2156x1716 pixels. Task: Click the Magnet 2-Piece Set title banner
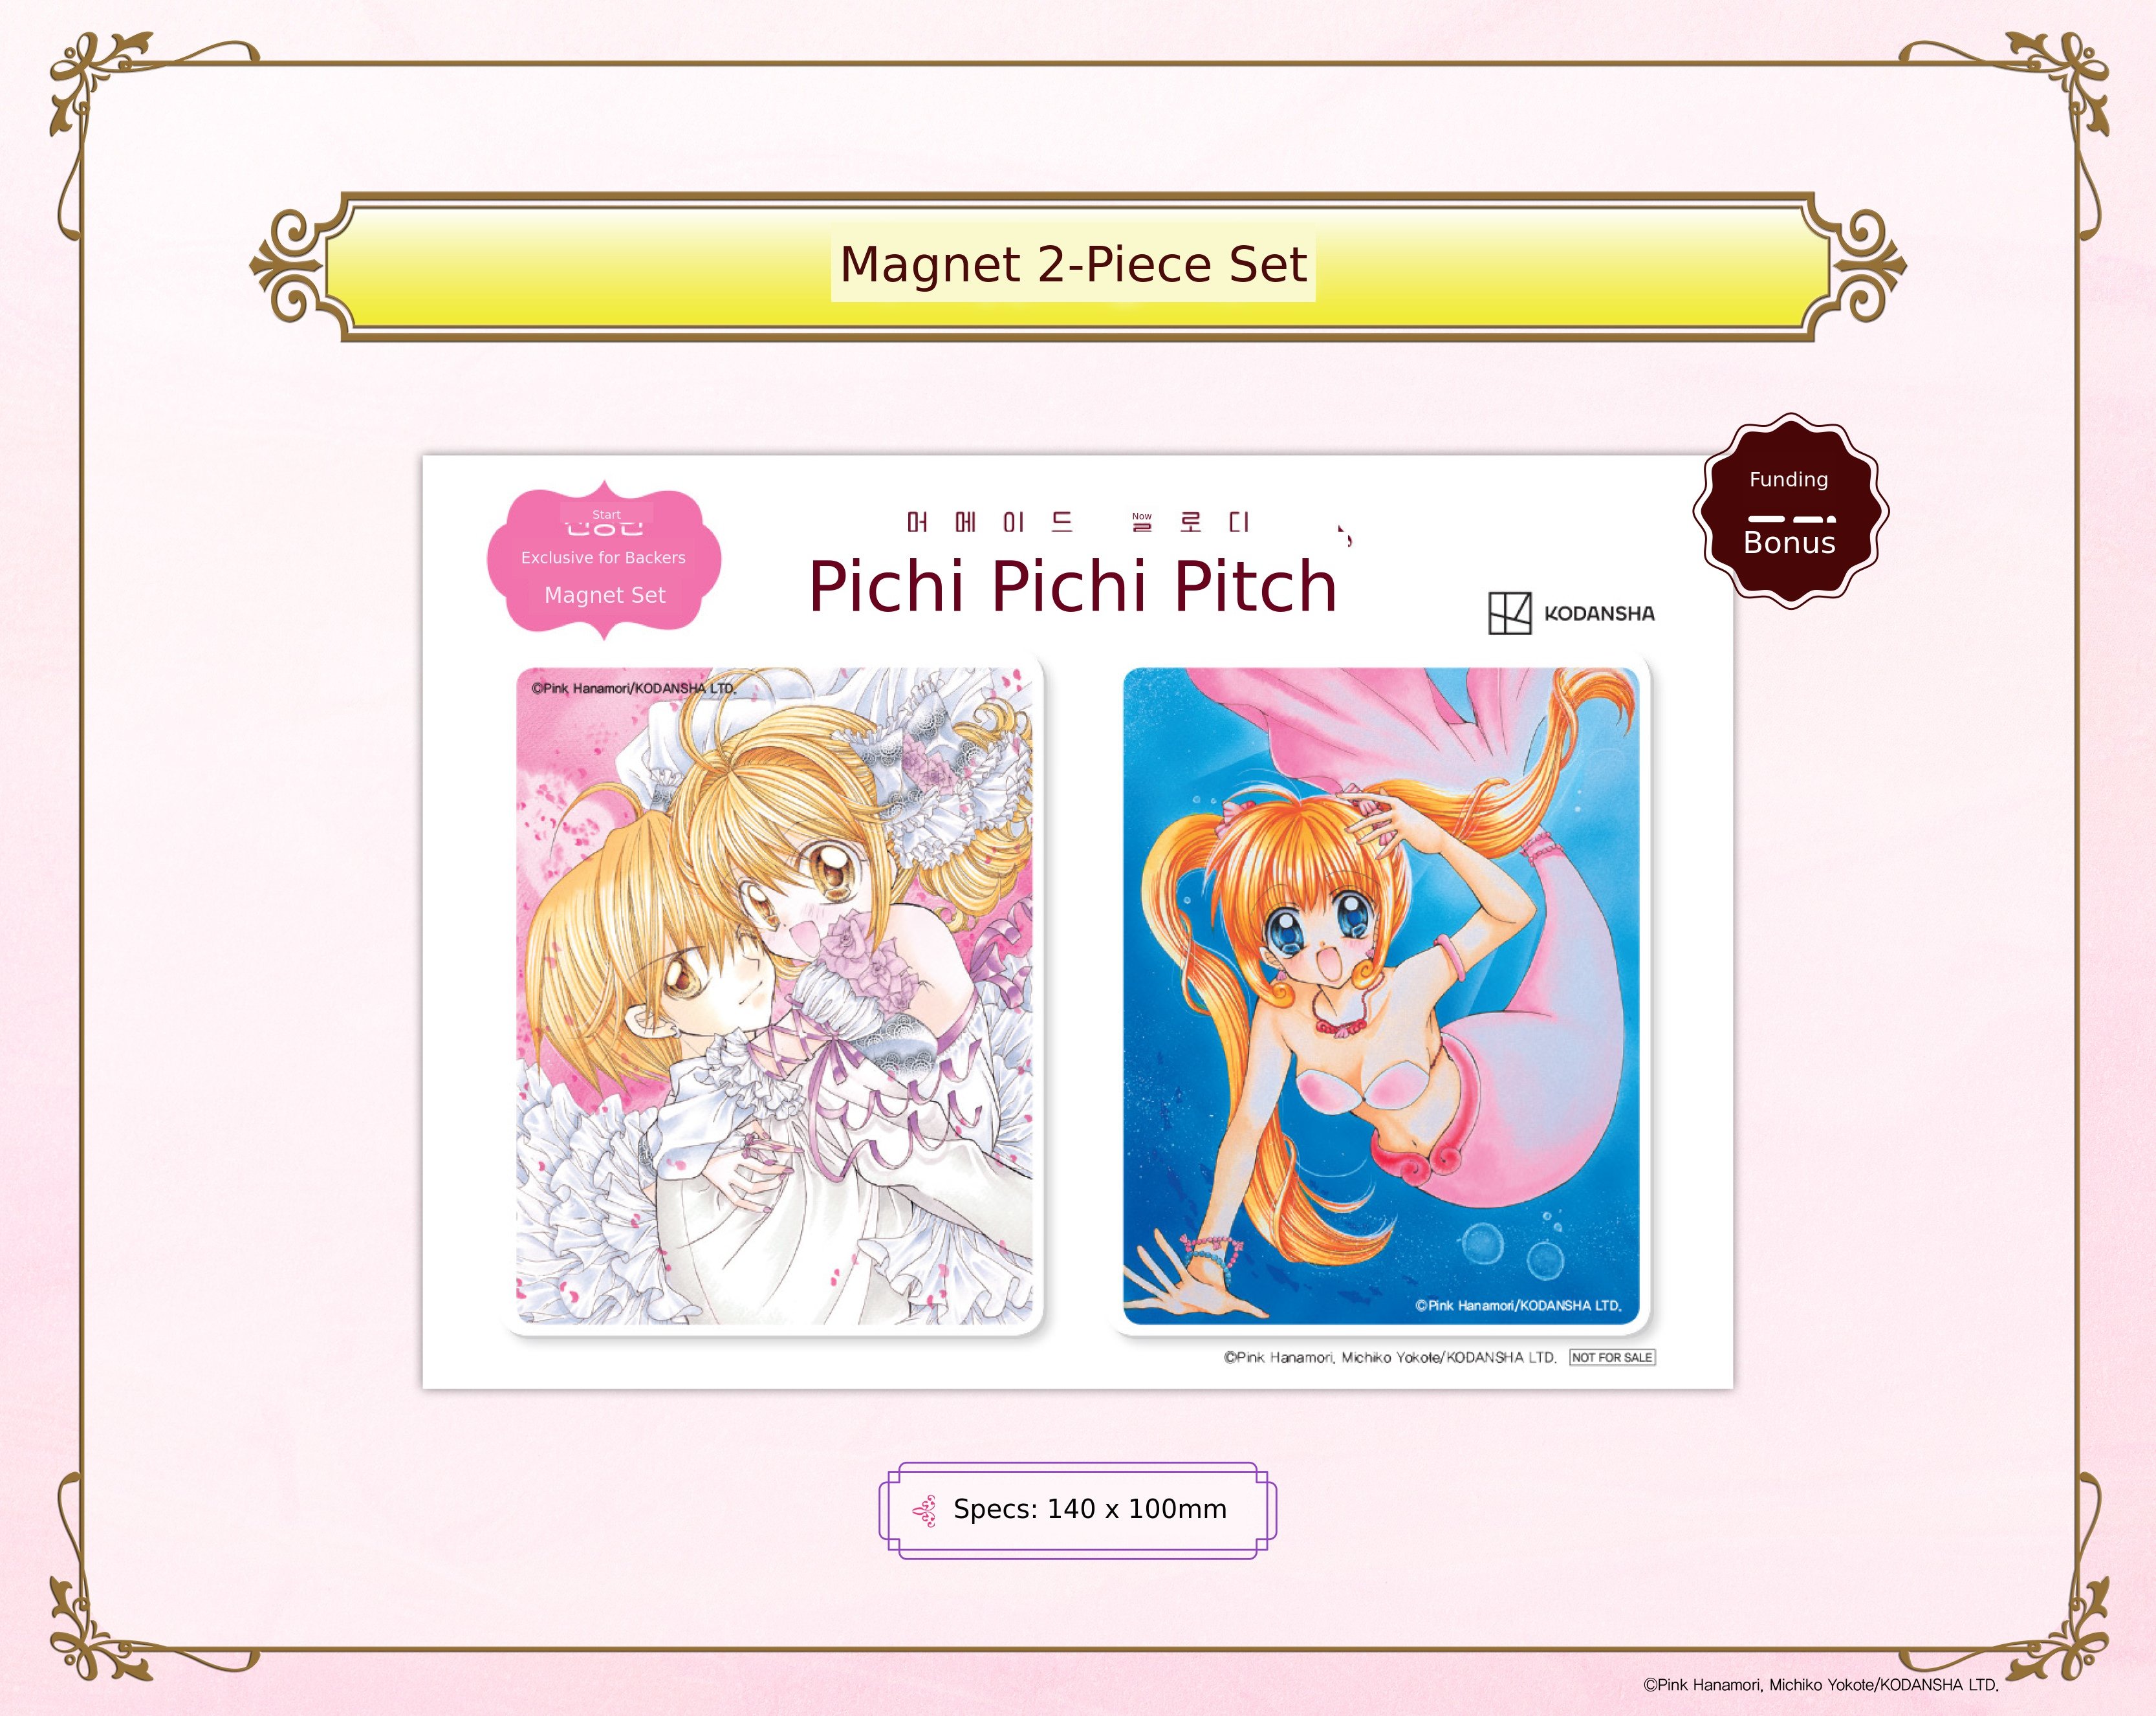click(x=1077, y=267)
